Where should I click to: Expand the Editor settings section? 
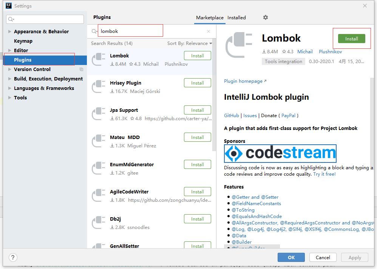pyautogui.click(x=9, y=50)
